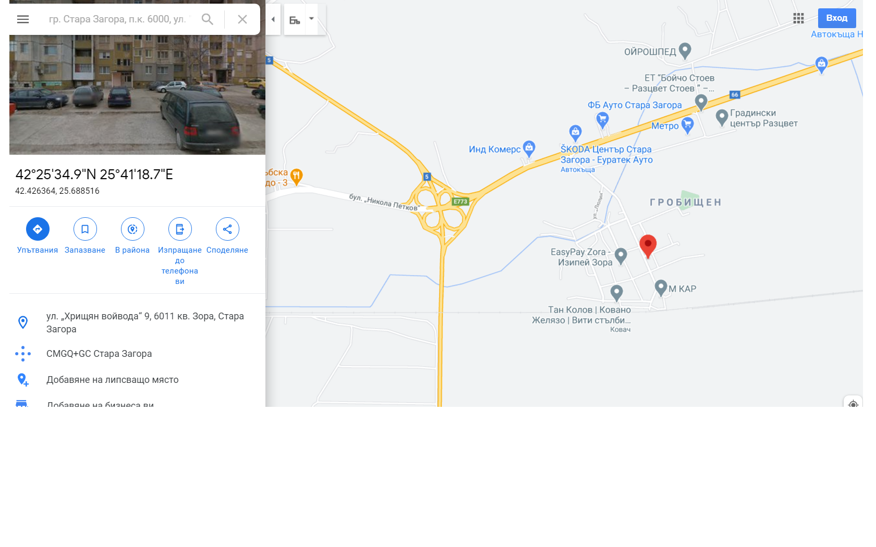Select the Бъ input tool button
Screen dimensions: 876x547
point(295,20)
